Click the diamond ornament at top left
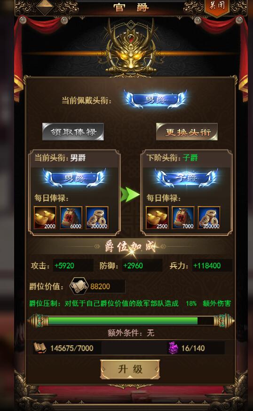253x411 pixels. click(x=45, y=7)
